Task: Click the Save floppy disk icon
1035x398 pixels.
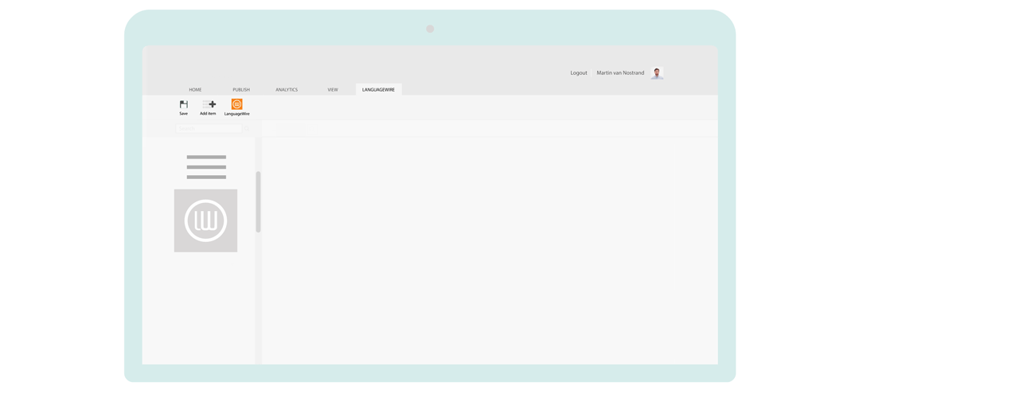Action: tap(184, 105)
